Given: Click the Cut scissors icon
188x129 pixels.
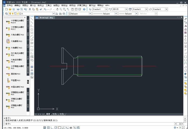Looking at the screenshot, I should coord(30,9).
